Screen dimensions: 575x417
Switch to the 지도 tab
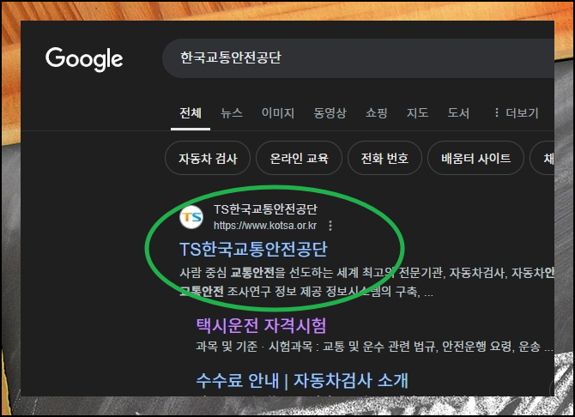[417, 113]
